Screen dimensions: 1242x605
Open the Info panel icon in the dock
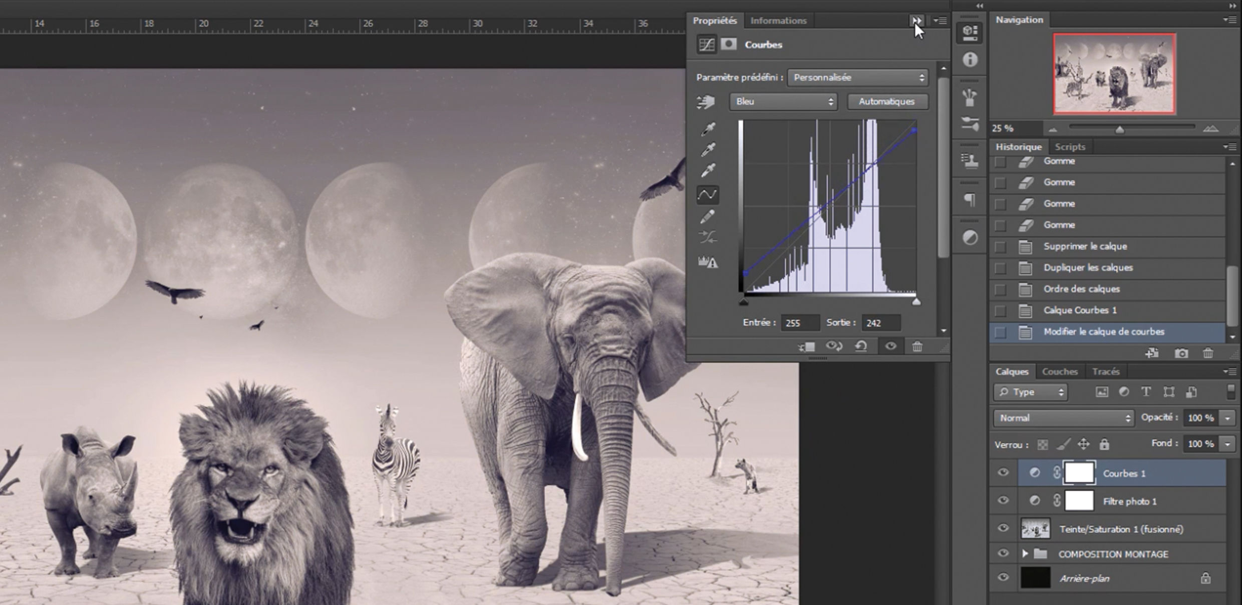tap(970, 60)
